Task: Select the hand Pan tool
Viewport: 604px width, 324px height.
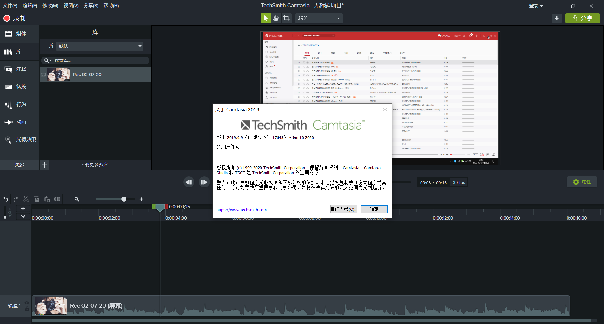Action: 276,18
